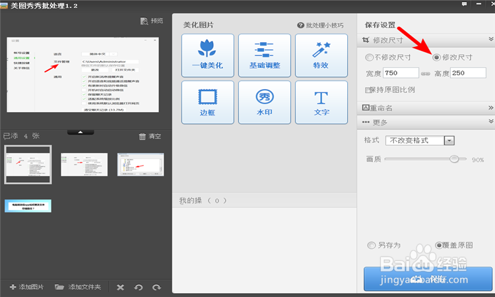
Task: Open 基础调整 basic adjustments
Action: click(265, 55)
